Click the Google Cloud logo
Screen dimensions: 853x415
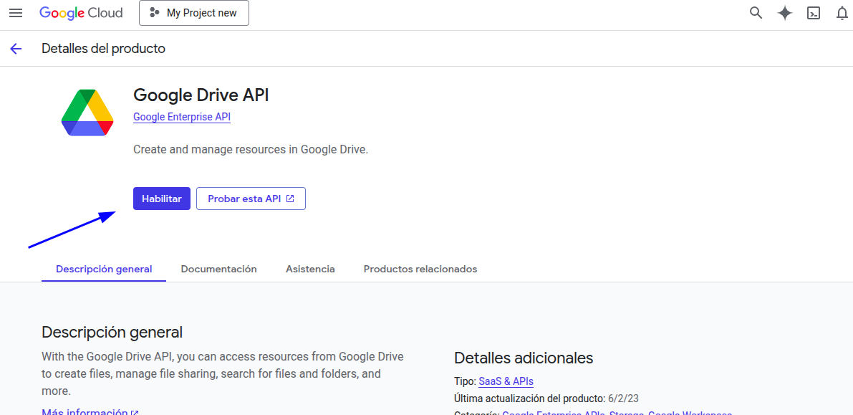click(81, 13)
